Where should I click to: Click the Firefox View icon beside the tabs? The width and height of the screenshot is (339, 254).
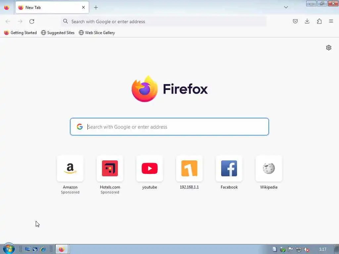[7, 8]
